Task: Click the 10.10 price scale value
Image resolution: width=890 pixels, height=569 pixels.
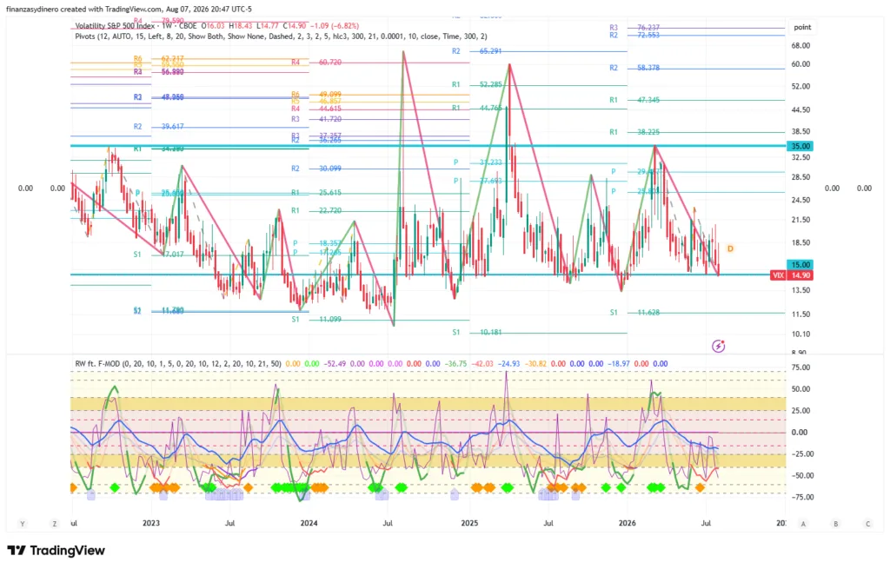Action: [x=800, y=334]
